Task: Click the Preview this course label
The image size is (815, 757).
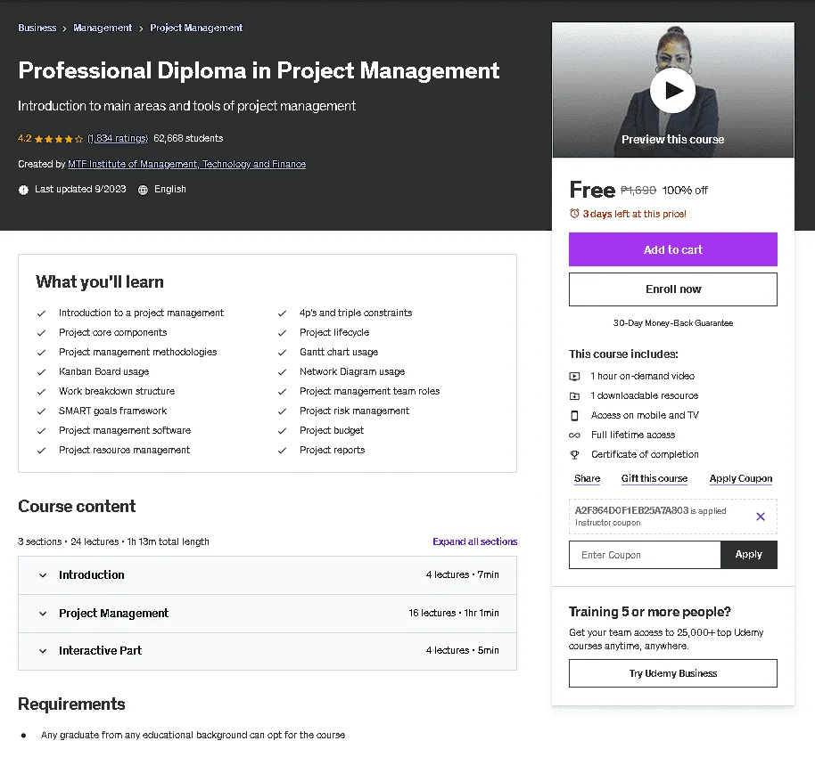Action: 672,140
